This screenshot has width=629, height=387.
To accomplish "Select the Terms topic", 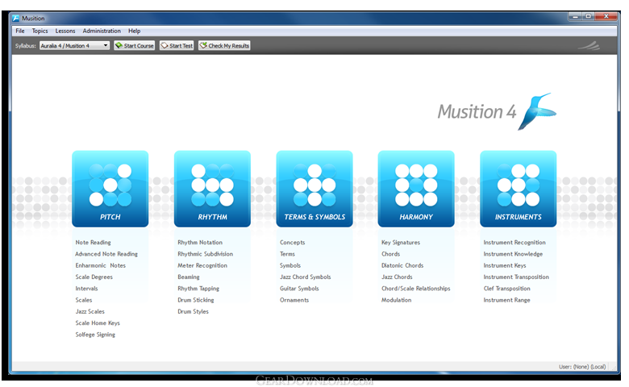I will tap(287, 254).
